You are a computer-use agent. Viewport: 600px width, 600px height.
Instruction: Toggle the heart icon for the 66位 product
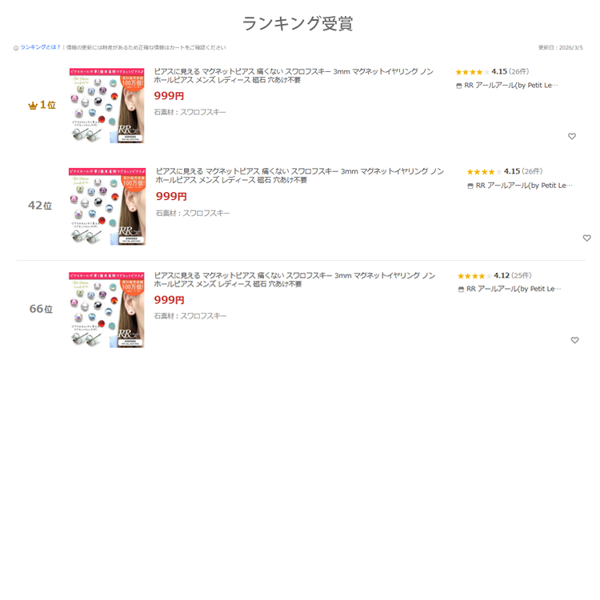(574, 340)
